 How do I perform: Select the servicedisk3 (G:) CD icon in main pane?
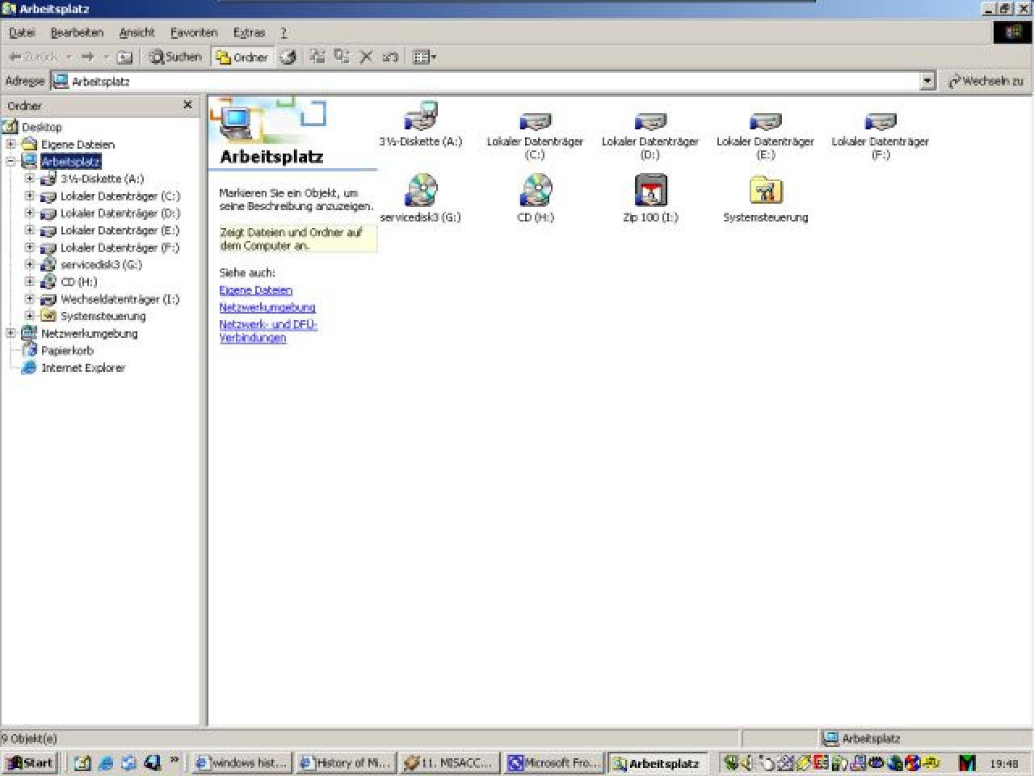point(420,190)
